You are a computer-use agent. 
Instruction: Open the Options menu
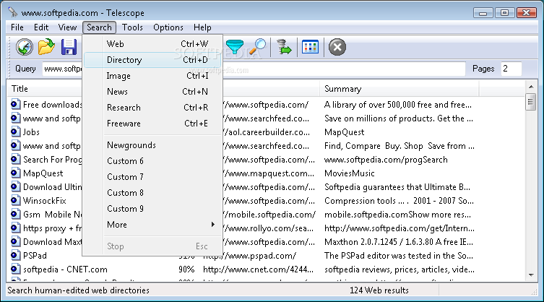point(168,27)
